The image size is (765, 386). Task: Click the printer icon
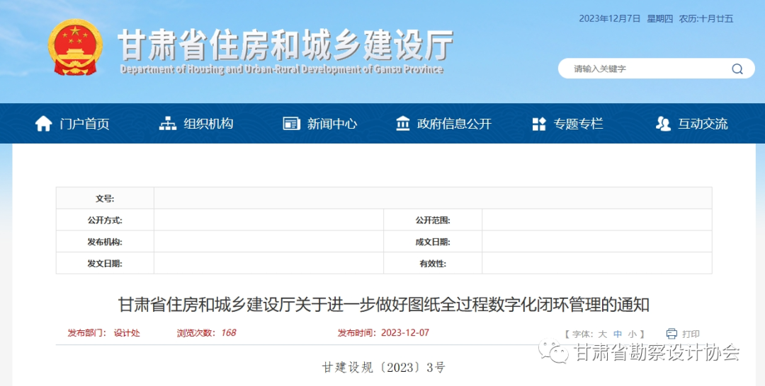[671, 334]
